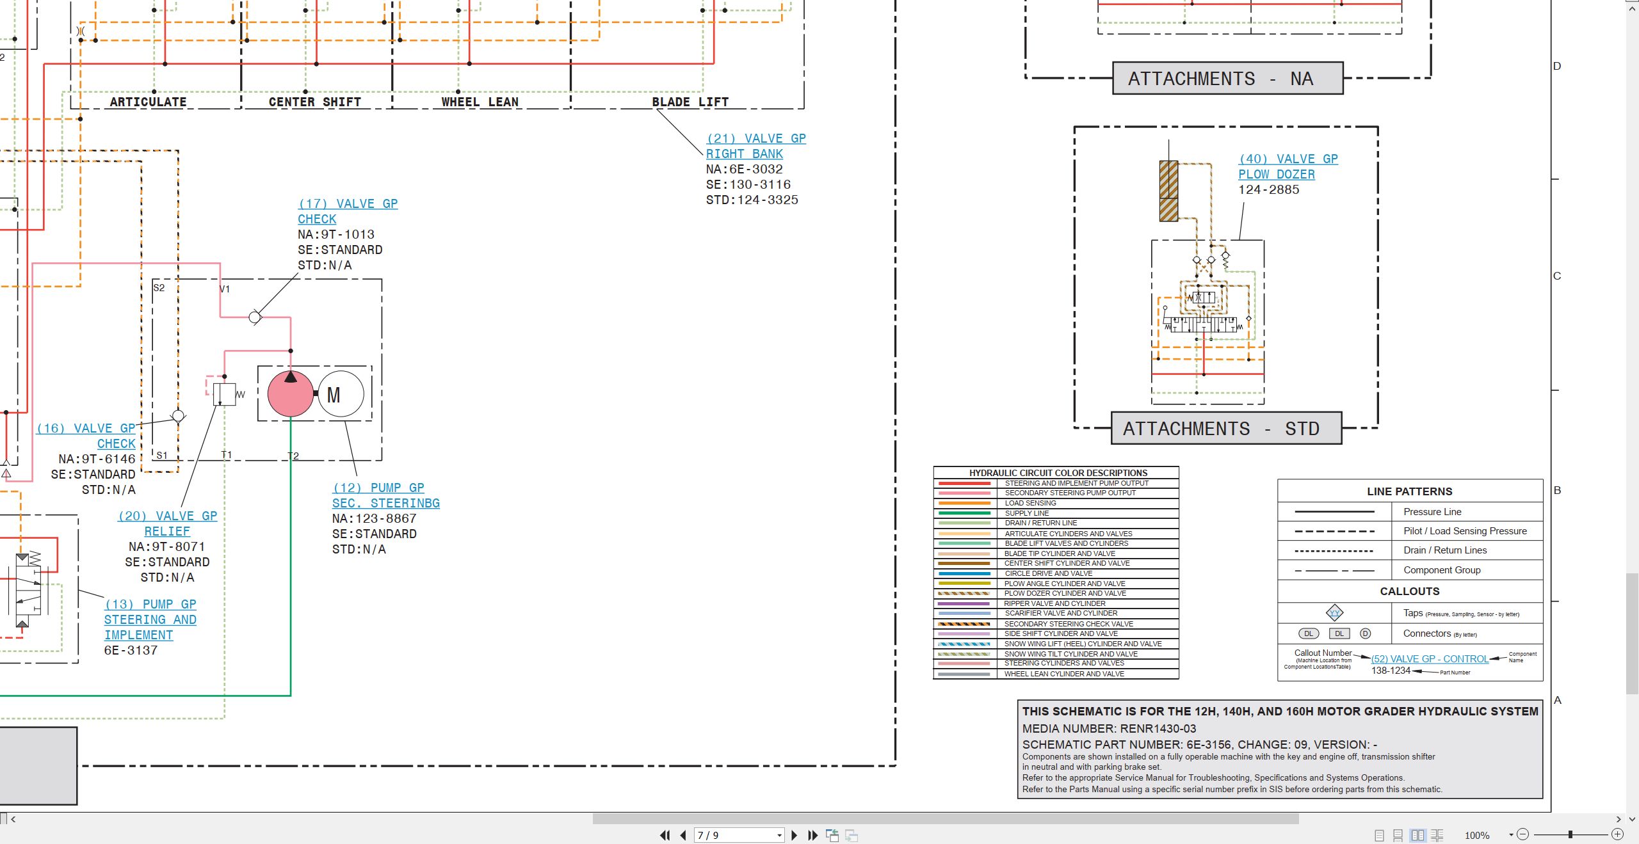Select facing pages layout

pos(1417,835)
